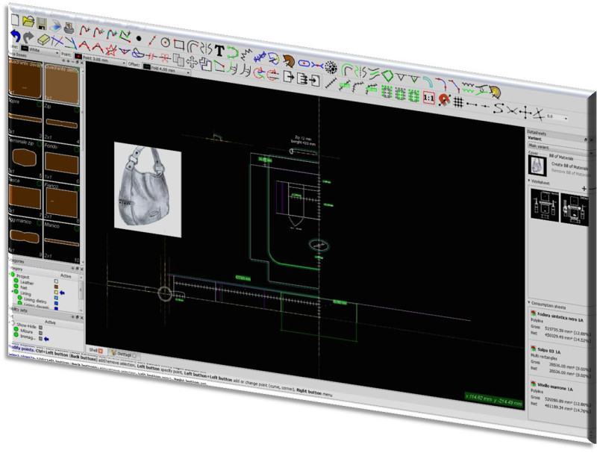Save with the floppy disk icon
597x453 pixels.
click(x=42, y=23)
